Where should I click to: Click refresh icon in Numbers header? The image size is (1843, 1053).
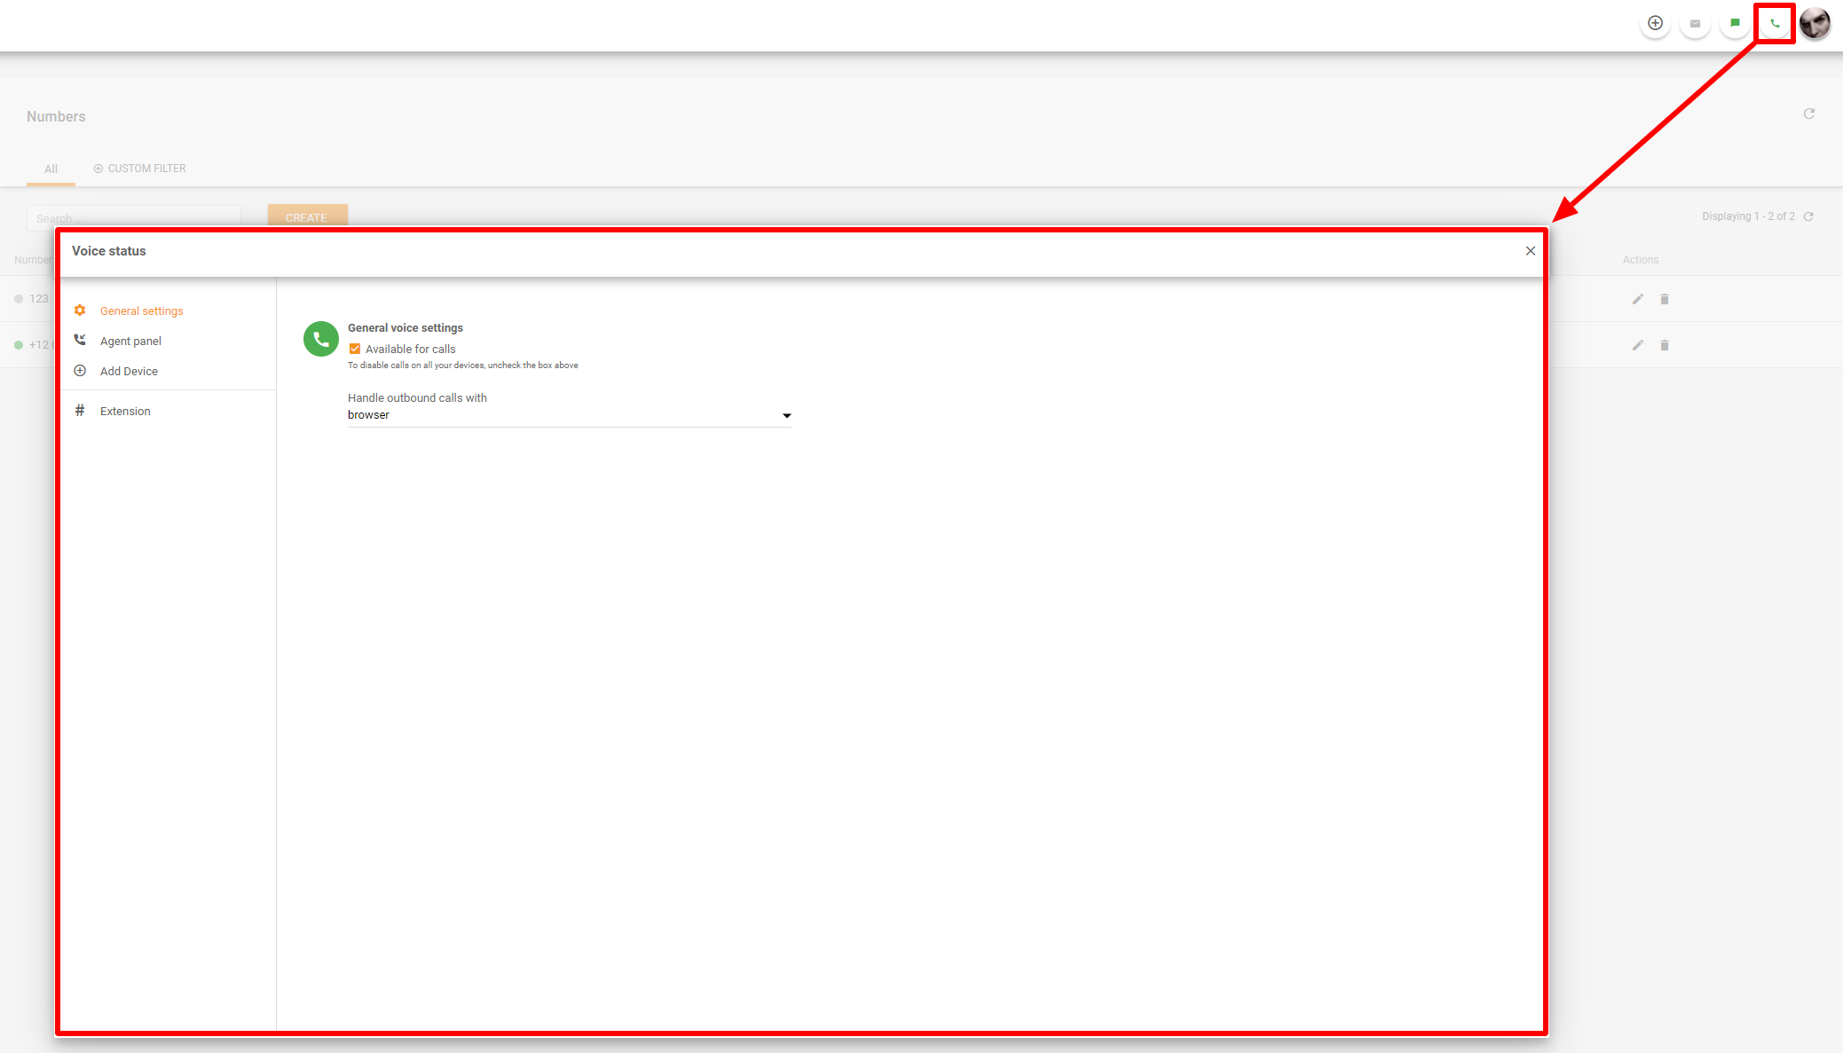[x=1808, y=114]
